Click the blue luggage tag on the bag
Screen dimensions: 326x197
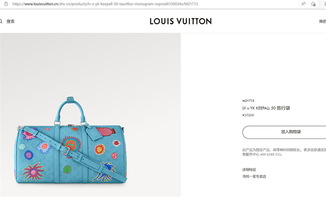coord(94,133)
